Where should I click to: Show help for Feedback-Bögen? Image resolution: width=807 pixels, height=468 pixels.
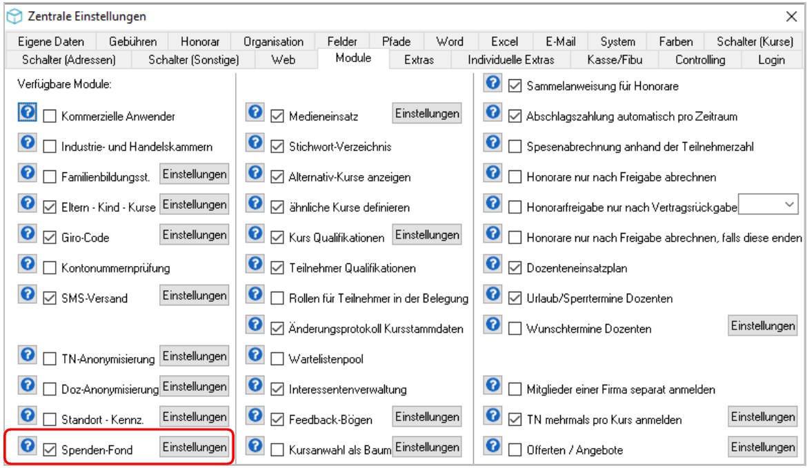point(255,416)
